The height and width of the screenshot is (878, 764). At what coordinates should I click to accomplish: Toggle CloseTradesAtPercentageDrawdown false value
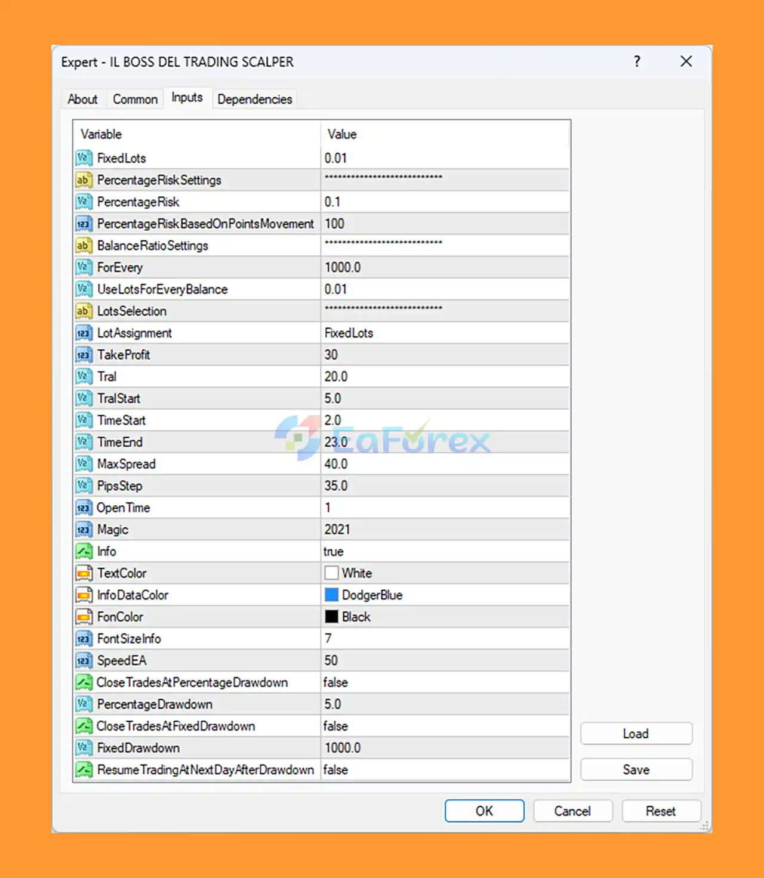tap(445, 682)
